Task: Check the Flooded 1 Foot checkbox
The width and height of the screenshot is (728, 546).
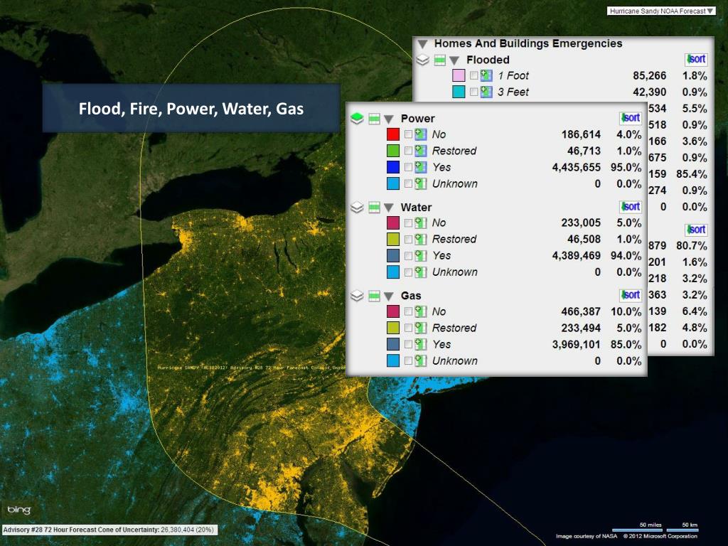Action: (473, 75)
